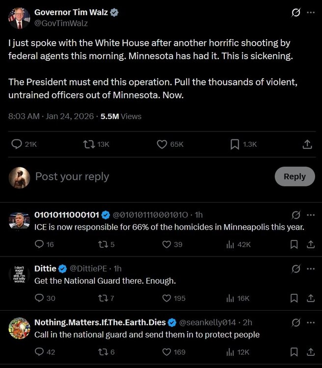Open the @GovTimWalz profile handle
Screen dimensions: 322x368
coord(61,23)
